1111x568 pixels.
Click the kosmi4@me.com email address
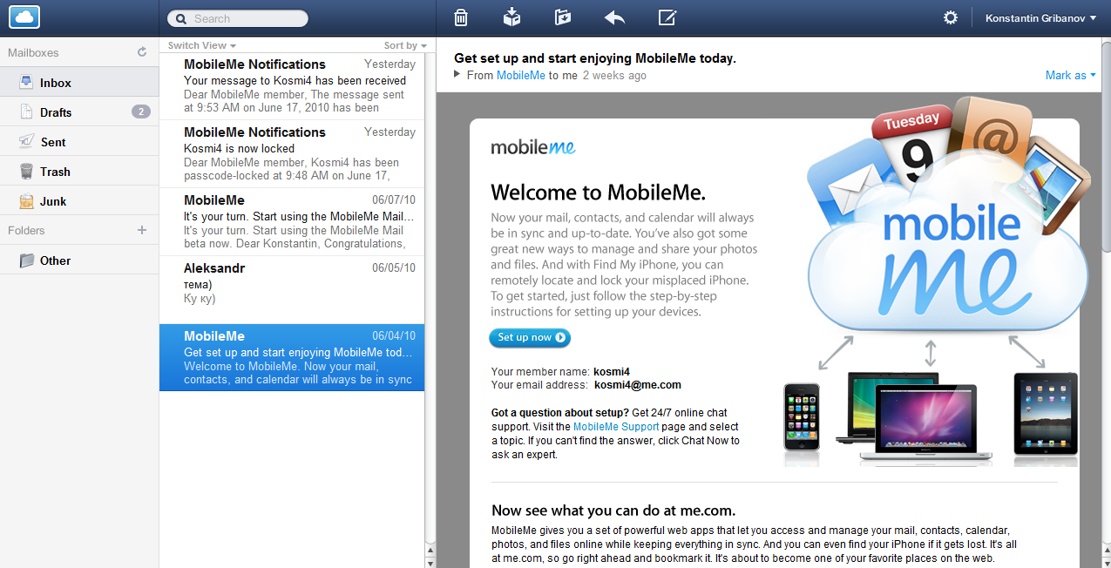point(638,384)
